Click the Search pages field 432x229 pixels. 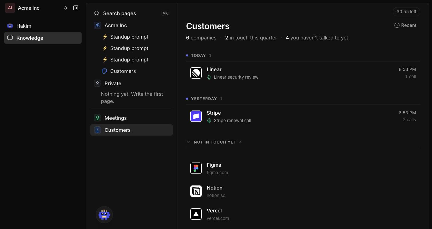(x=131, y=13)
